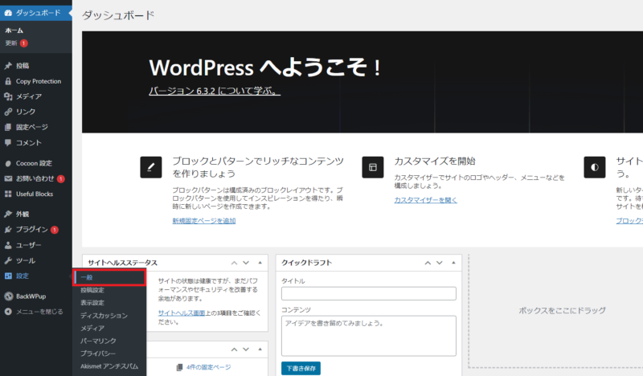Viewport: 643px width, 376px height.
Task: Select プライバシー in the settings flyout
Action: 98,354
